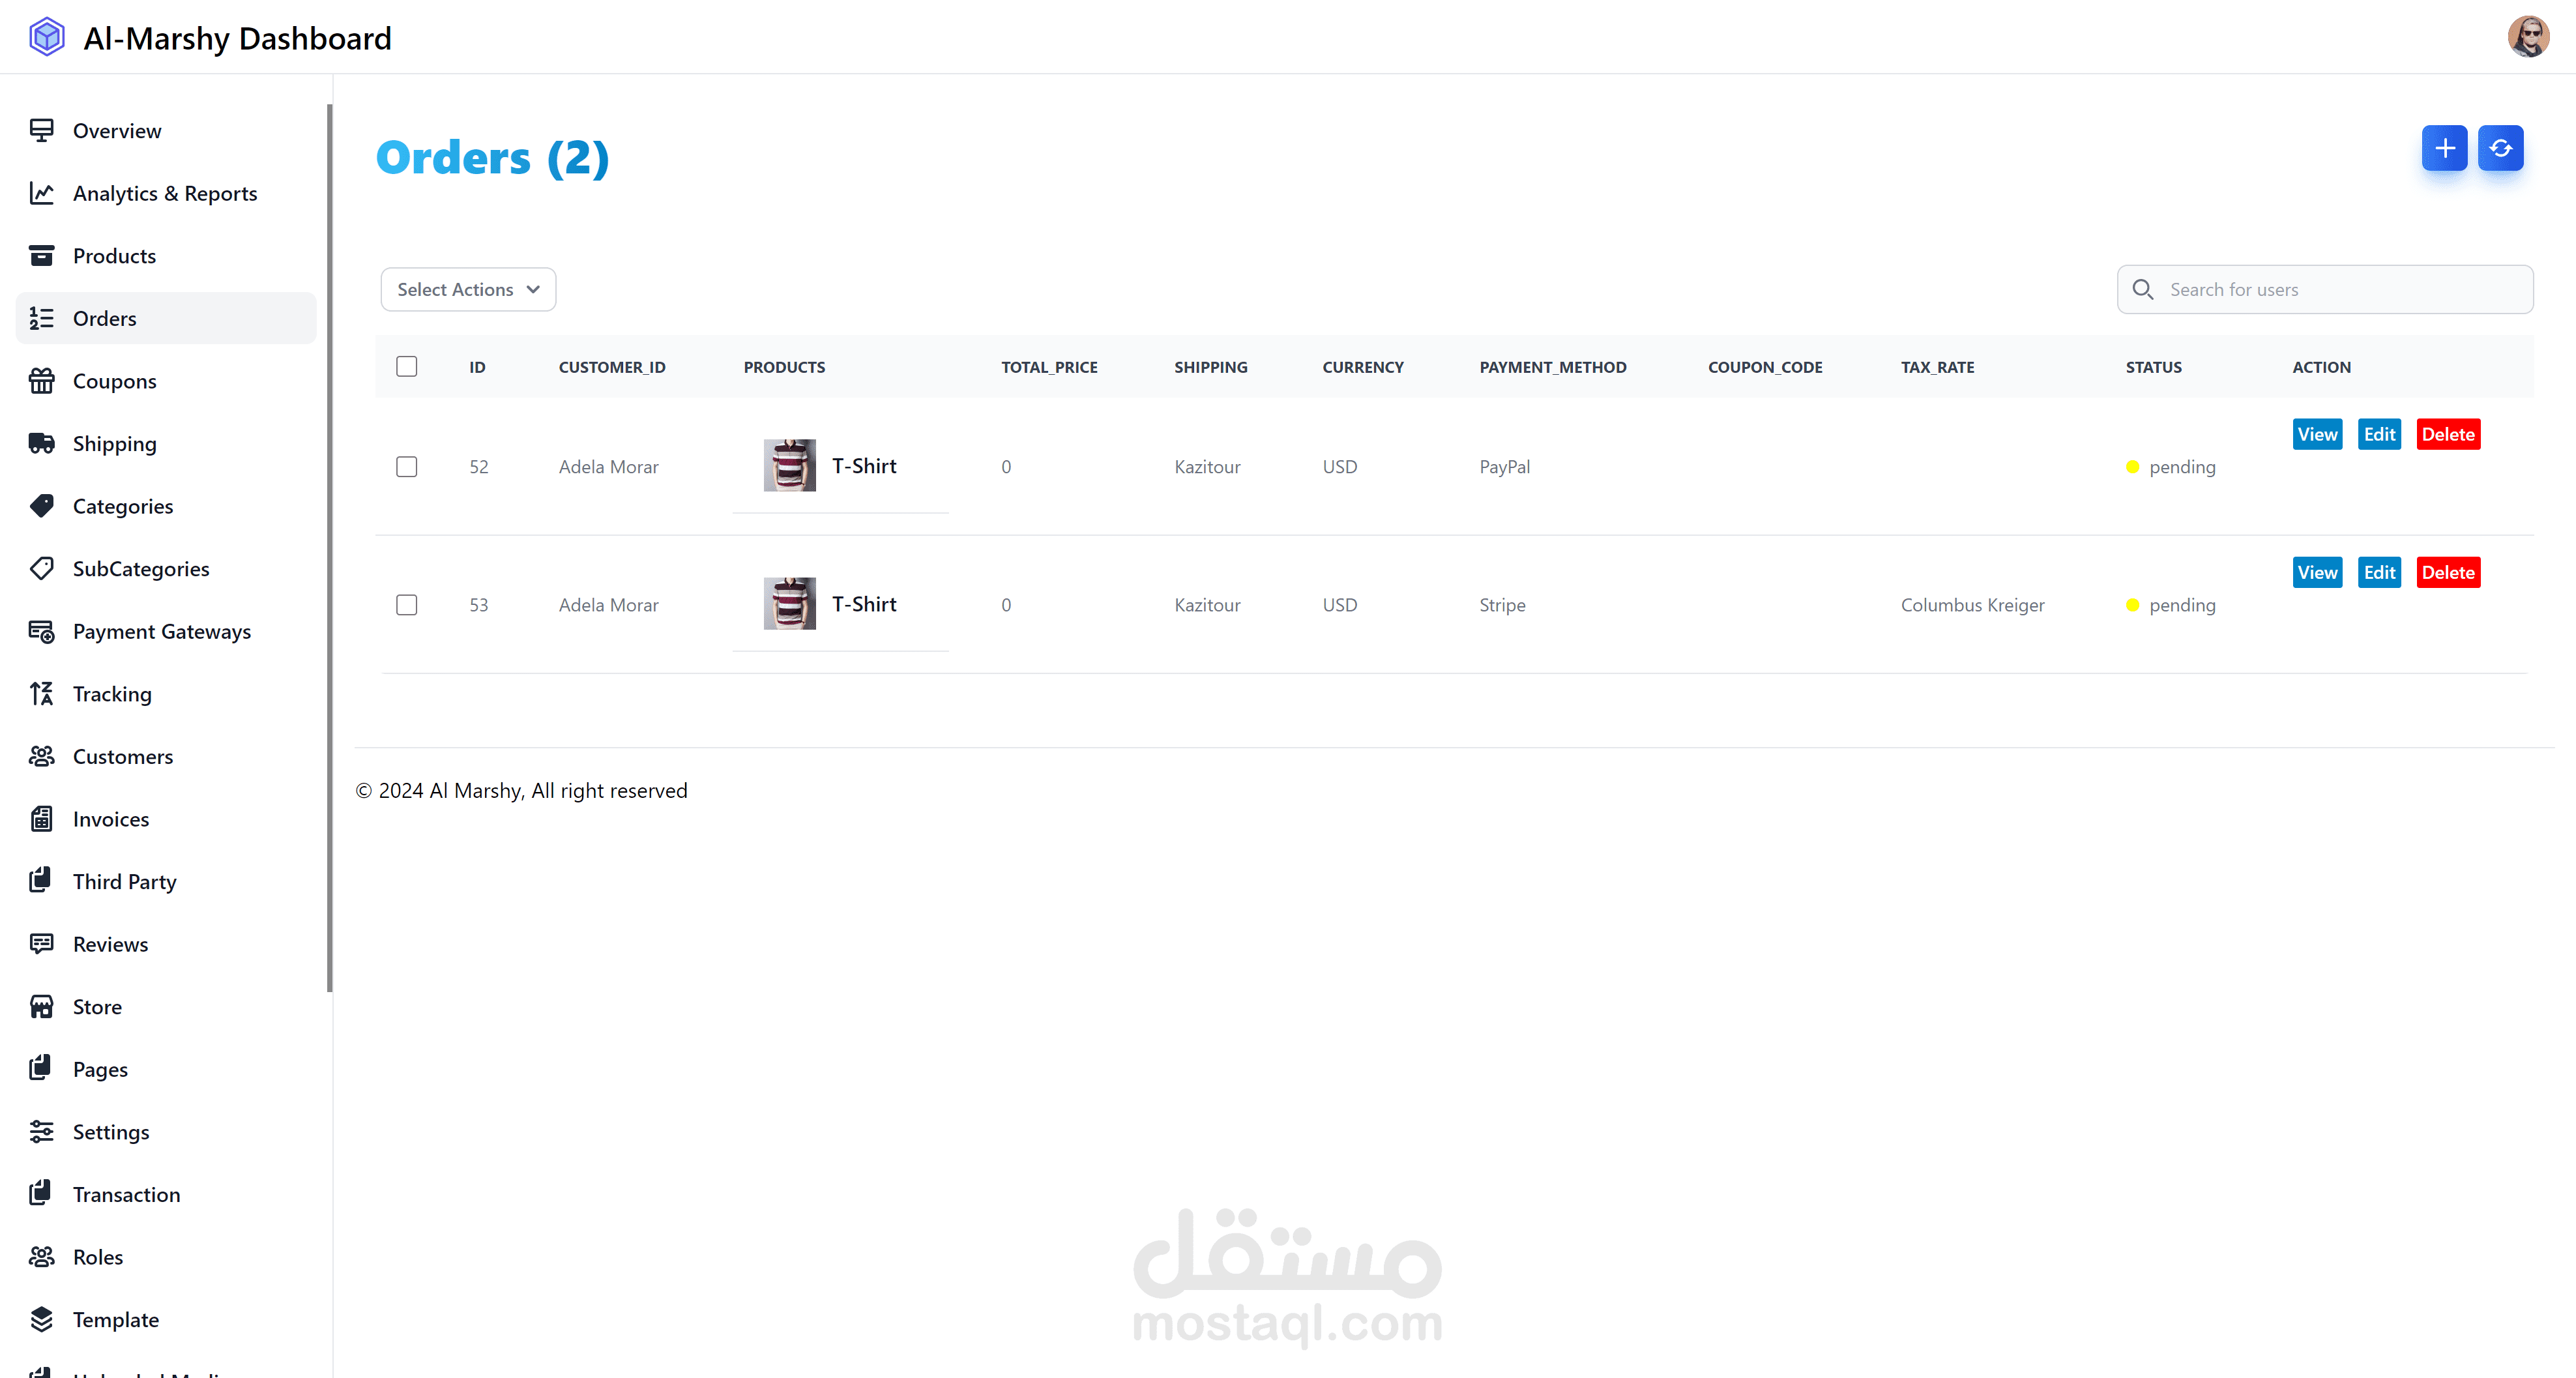Click the Shipping truck sidebar icon
Screen dimensions: 2576x1378
pyautogui.click(x=41, y=443)
